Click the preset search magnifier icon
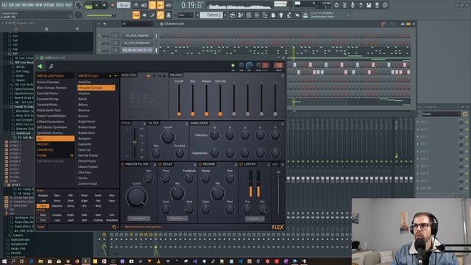 [114, 227]
